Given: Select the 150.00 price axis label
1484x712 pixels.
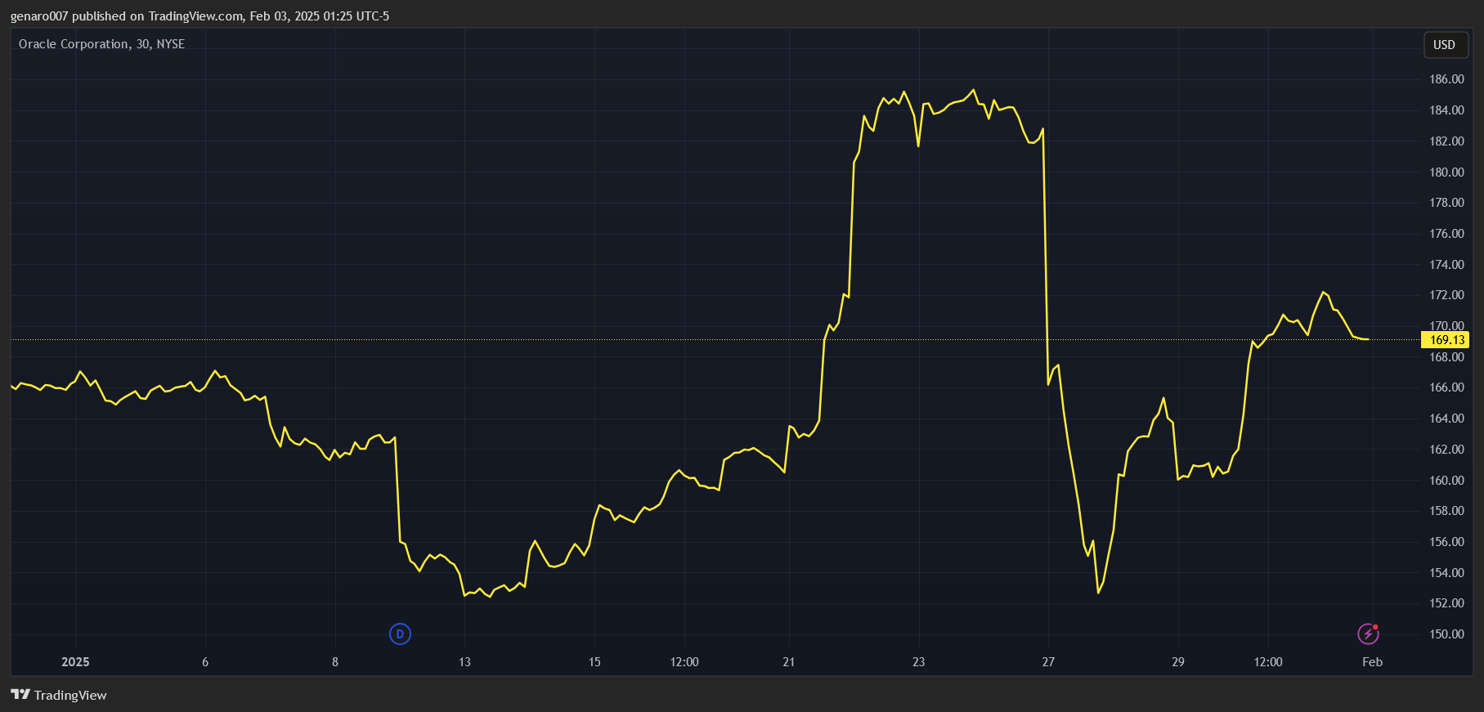Looking at the screenshot, I should [x=1446, y=634].
